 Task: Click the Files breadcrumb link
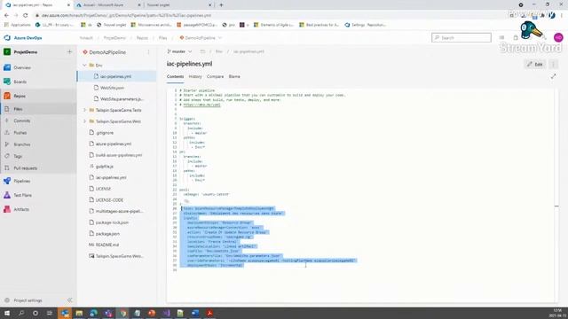163,37
